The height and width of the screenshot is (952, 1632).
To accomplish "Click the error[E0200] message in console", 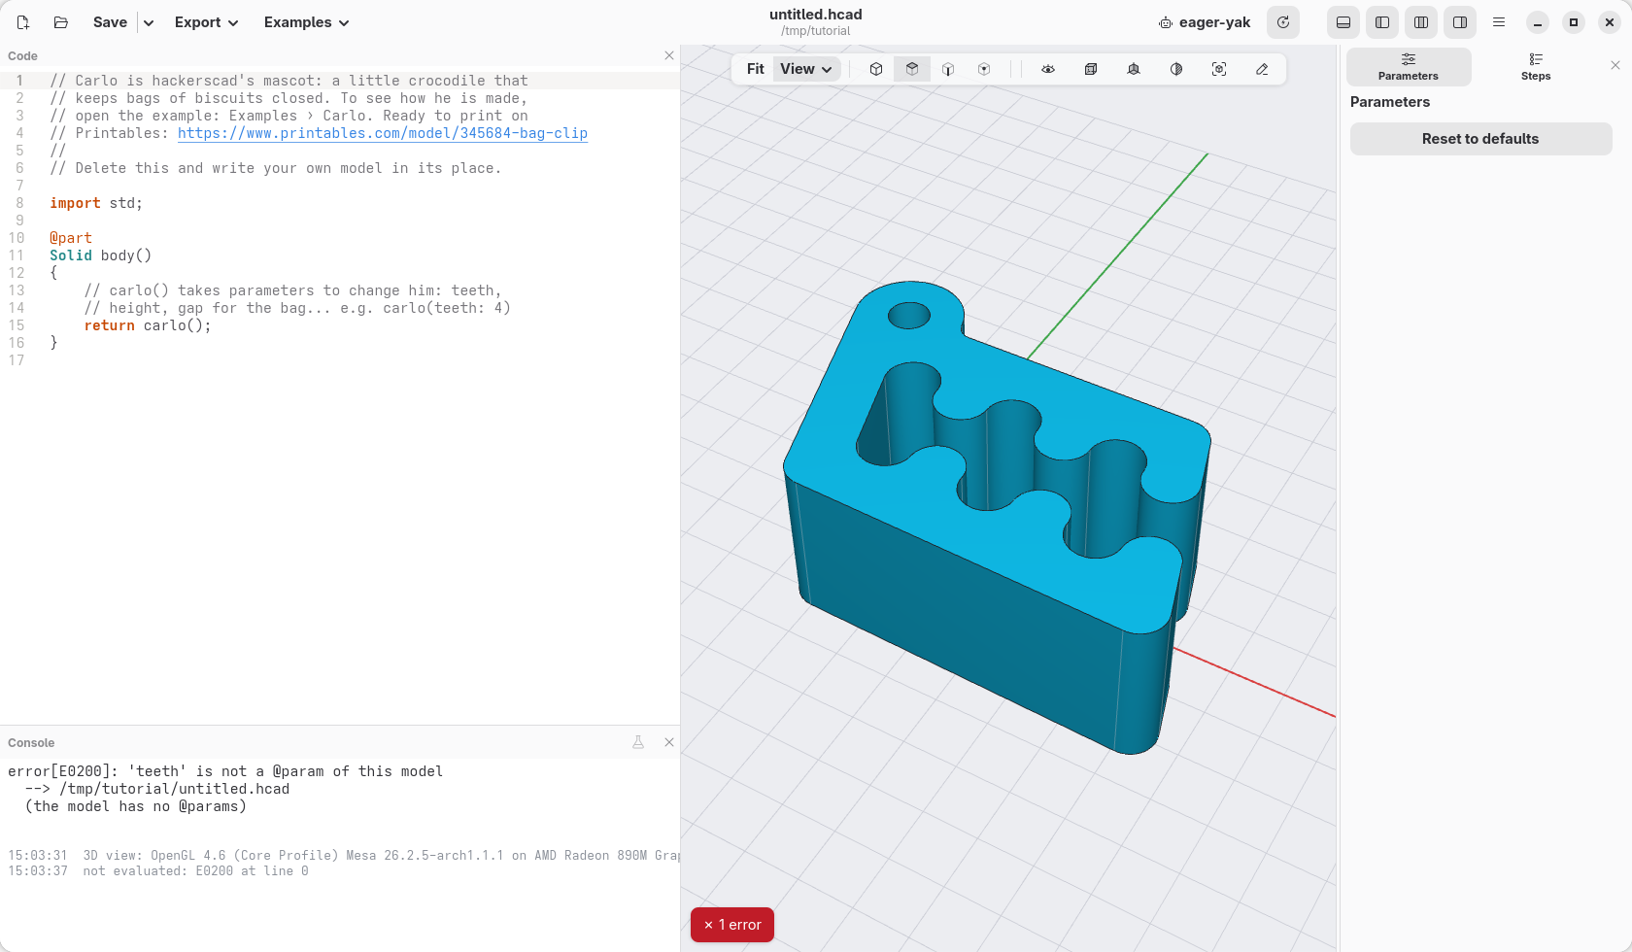I will point(225,771).
